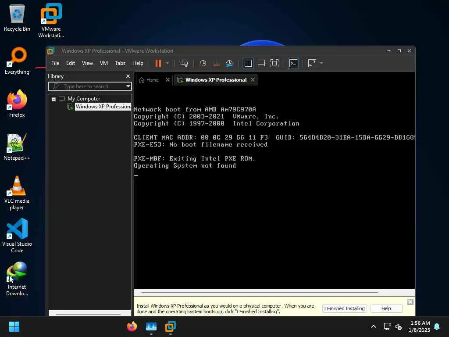
Task: Open the stretch guest dropdown arrow
Action: pyautogui.click(x=321, y=63)
